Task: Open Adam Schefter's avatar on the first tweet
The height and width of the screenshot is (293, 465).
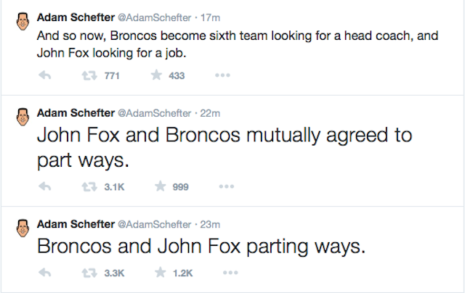Action: (21, 23)
